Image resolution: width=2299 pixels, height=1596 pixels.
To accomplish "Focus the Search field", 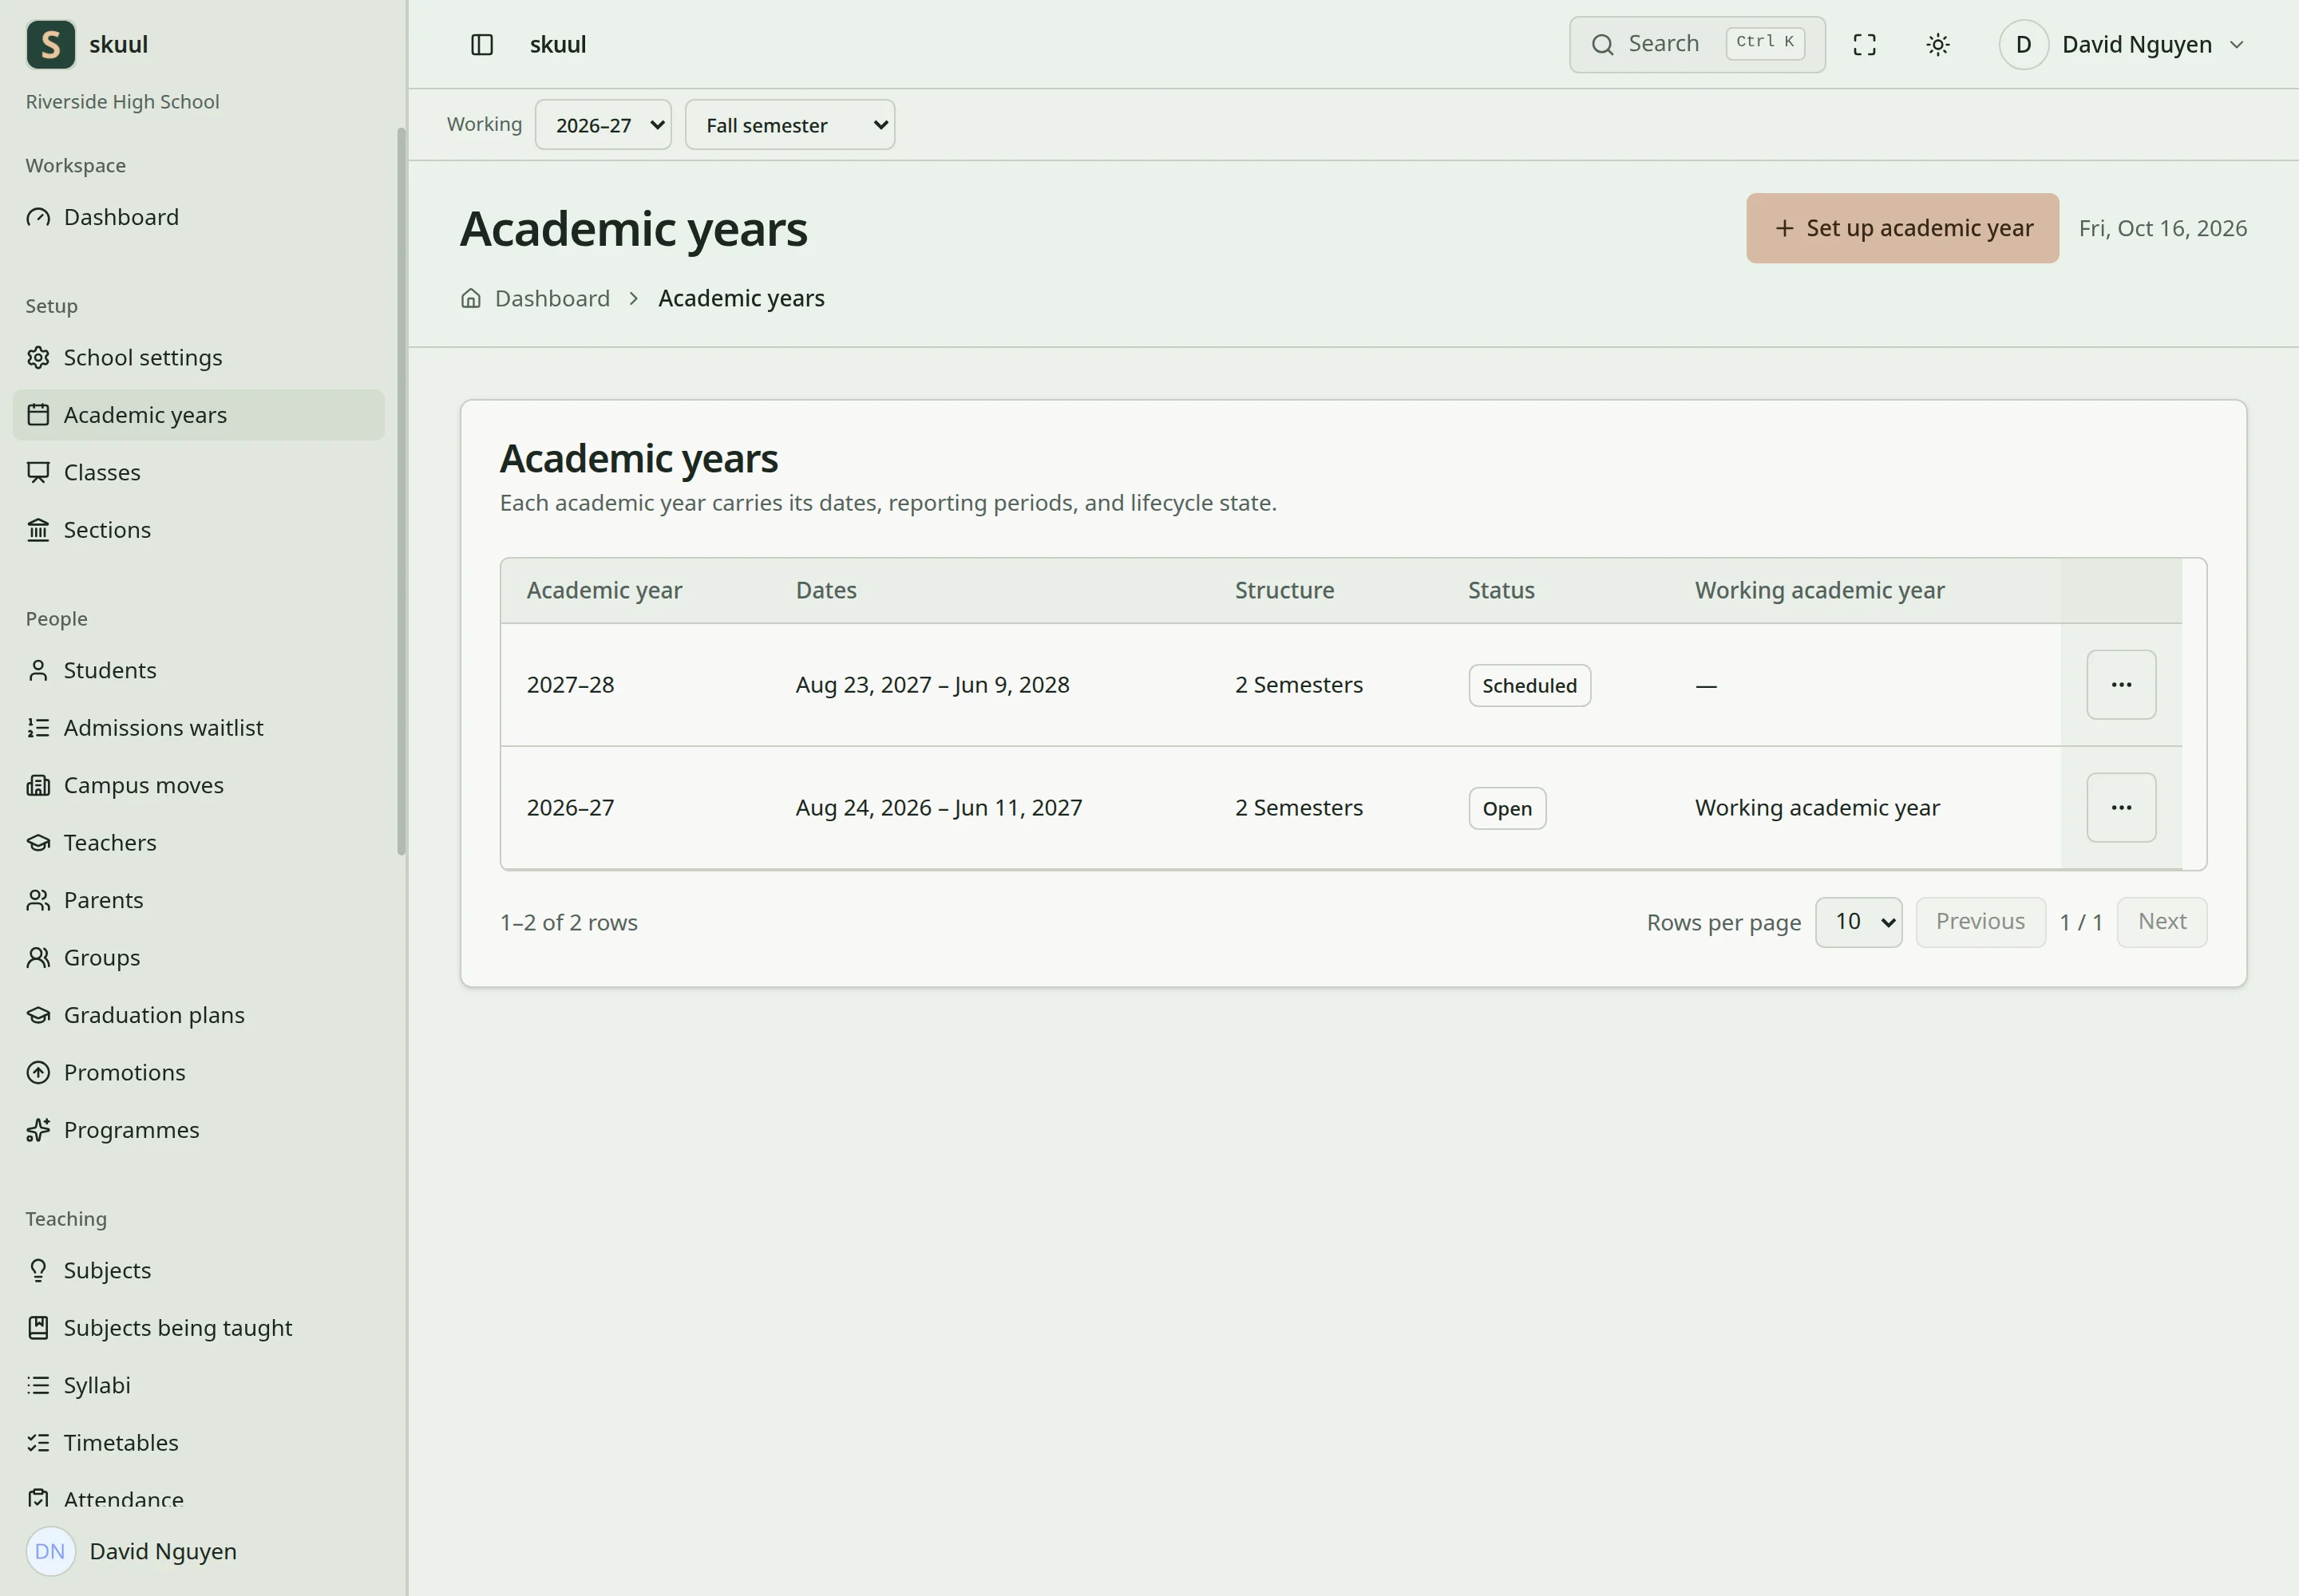I will pos(1697,45).
